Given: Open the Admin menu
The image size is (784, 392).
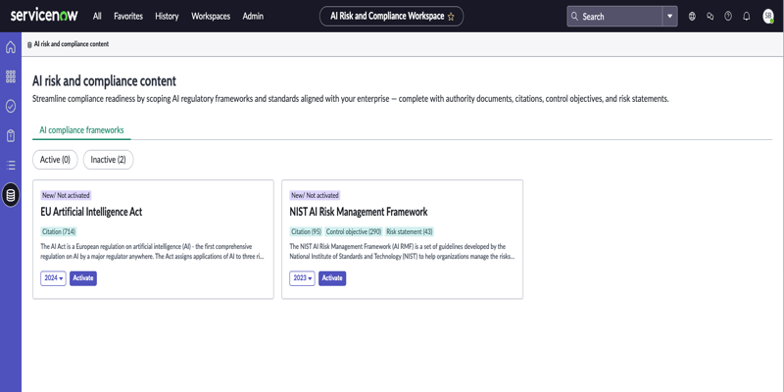Looking at the screenshot, I should (253, 17).
